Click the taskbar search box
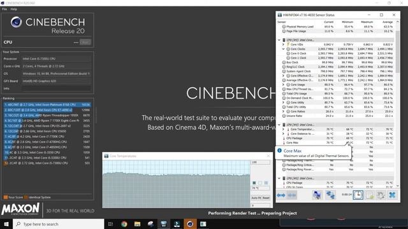The image size is (408, 229). pos(59,224)
